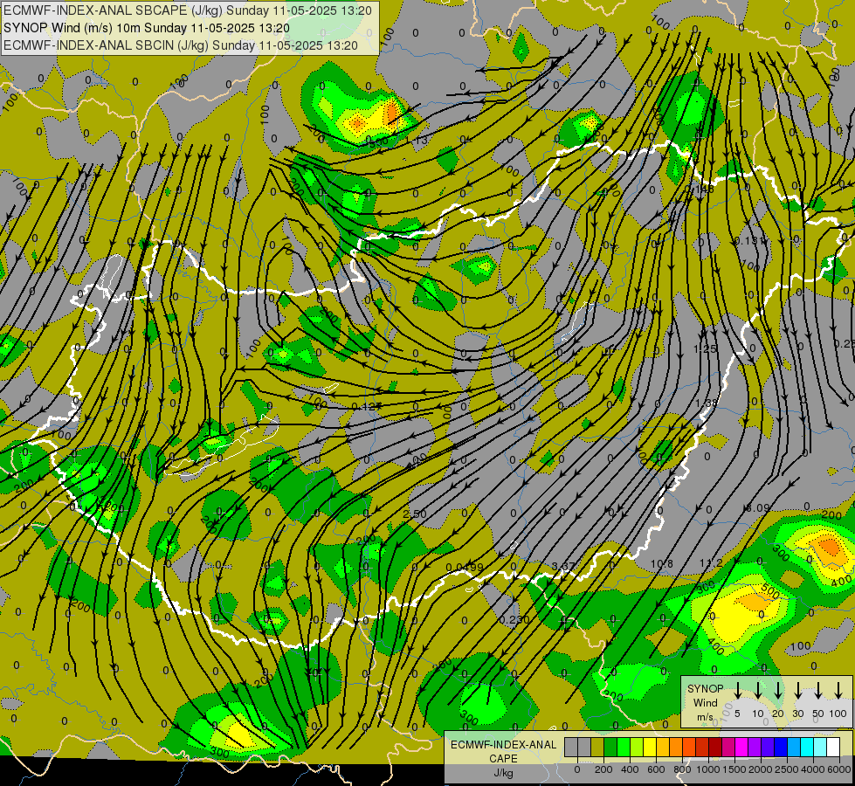Click the 6000 tick label on CAPE scale
This screenshot has height=786, width=855.
coord(839,769)
